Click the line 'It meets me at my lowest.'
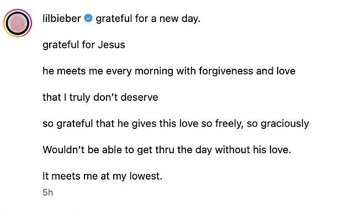 pyautogui.click(x=103, y=176)
